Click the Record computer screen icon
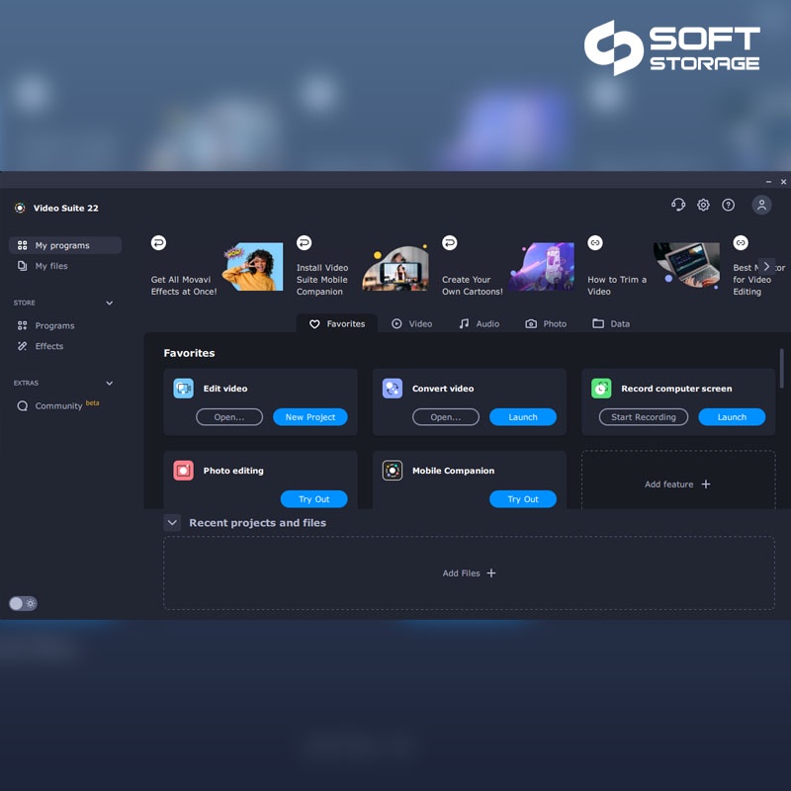The height and width of the screenshot is (791, 791). point(601,389)
